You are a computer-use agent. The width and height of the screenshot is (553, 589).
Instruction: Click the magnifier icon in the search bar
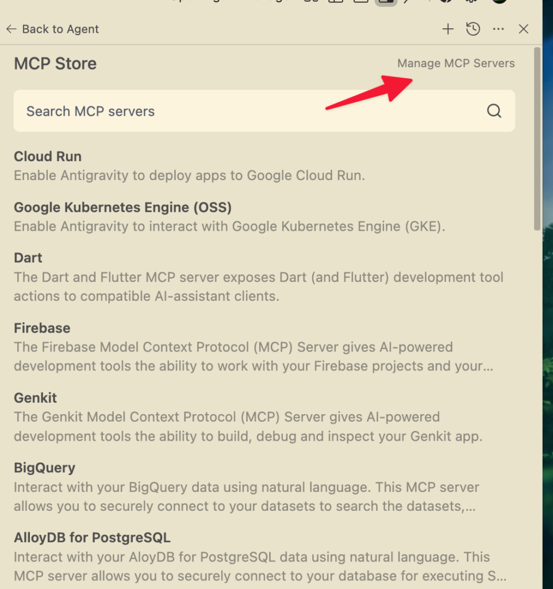(494, 110)
